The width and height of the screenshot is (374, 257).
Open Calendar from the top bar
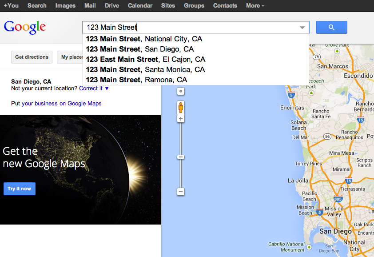click(140, 5)
